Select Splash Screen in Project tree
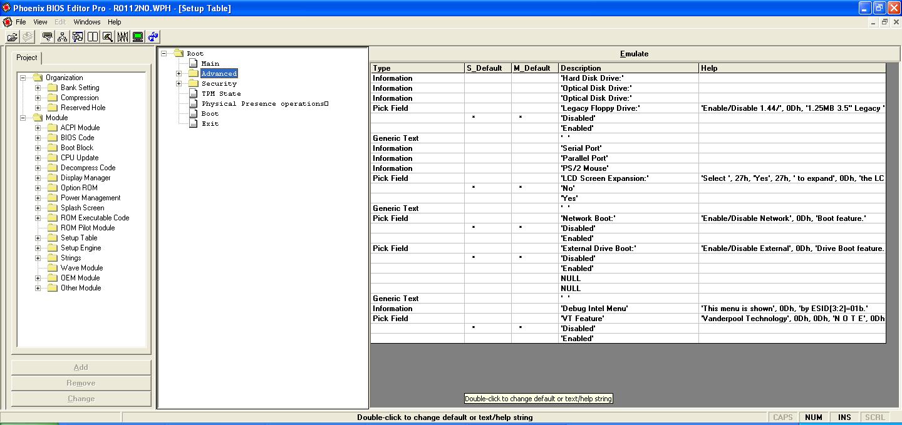 pyautogui.click(x=82, y=208)
